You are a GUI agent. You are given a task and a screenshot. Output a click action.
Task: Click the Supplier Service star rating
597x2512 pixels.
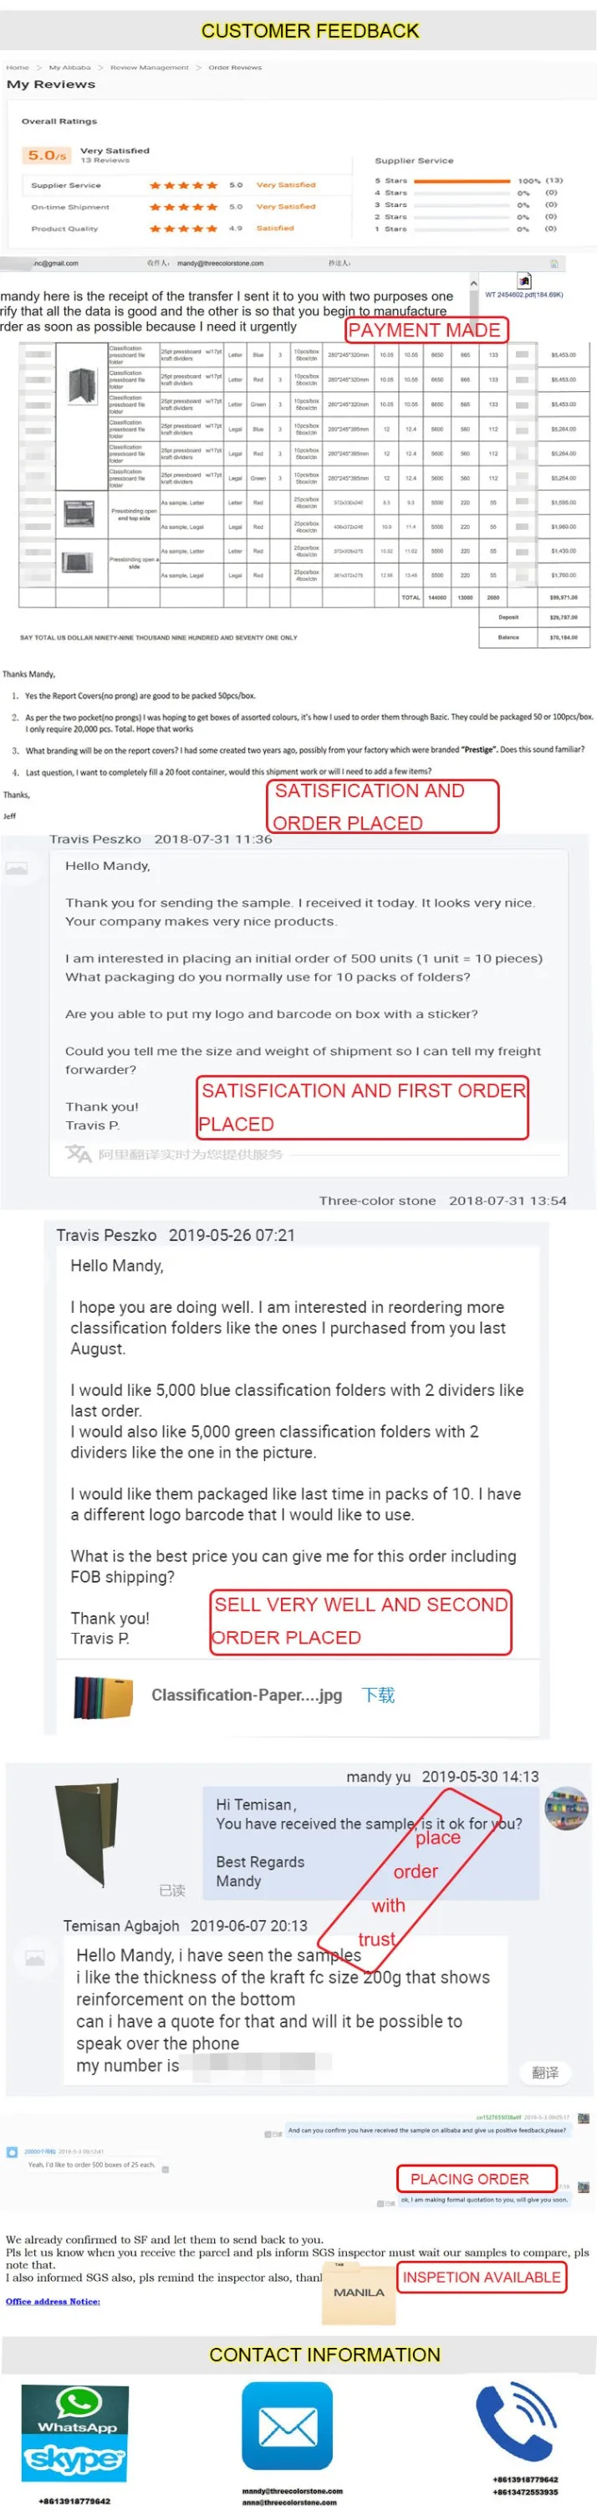click(183, 185)
